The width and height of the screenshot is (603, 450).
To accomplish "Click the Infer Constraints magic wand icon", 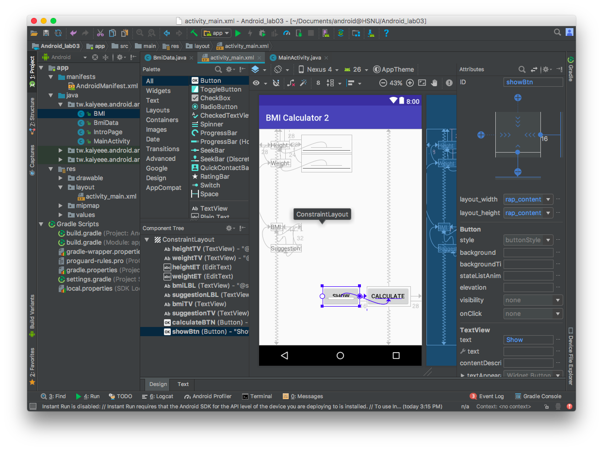I will (304, 83).
